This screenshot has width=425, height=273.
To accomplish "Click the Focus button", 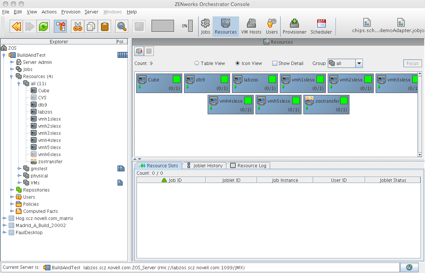I will [413, 63].
